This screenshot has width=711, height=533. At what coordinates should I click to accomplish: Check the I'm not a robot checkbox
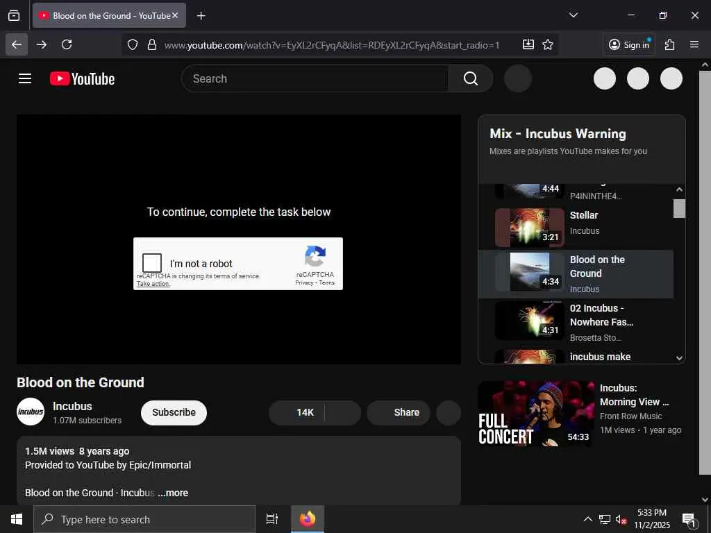[x=152, y=263]
